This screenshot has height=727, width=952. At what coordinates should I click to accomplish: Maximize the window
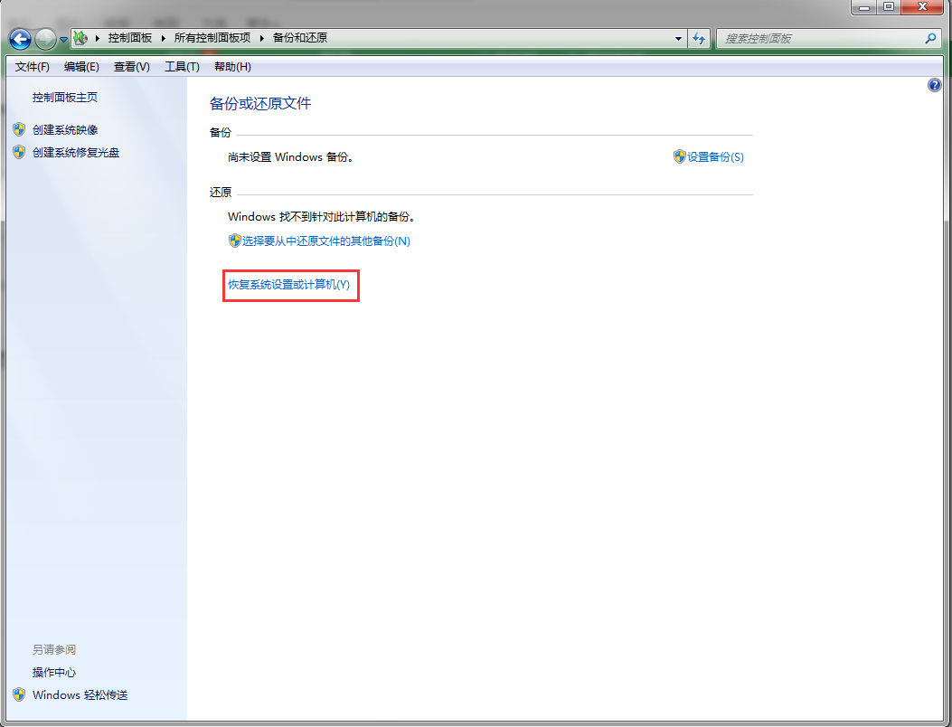click(x=889, y=7)
